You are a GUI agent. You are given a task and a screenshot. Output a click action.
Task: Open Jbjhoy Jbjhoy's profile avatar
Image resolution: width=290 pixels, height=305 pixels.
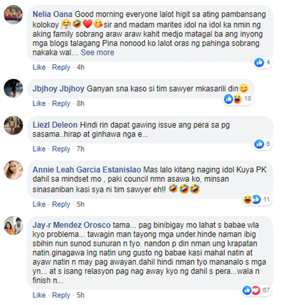(14, 88)
